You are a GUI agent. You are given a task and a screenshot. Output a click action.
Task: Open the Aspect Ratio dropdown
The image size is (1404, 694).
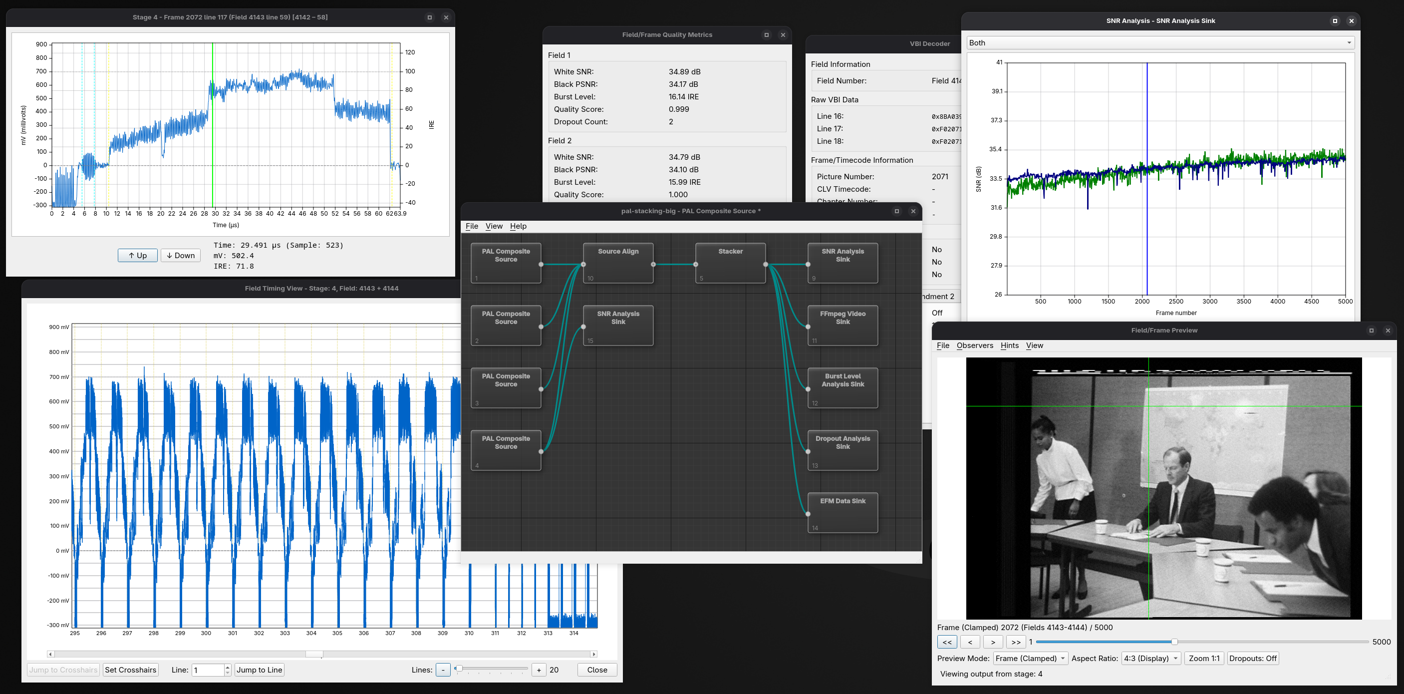[x=1150, y=658]
